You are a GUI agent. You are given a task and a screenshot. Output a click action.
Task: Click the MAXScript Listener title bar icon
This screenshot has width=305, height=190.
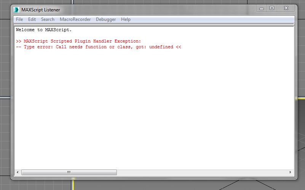pyautogui.click(x=16, y=10)
